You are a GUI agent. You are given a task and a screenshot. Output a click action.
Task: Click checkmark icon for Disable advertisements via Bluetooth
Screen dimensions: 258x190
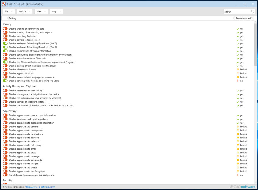(x=238, y=58)
